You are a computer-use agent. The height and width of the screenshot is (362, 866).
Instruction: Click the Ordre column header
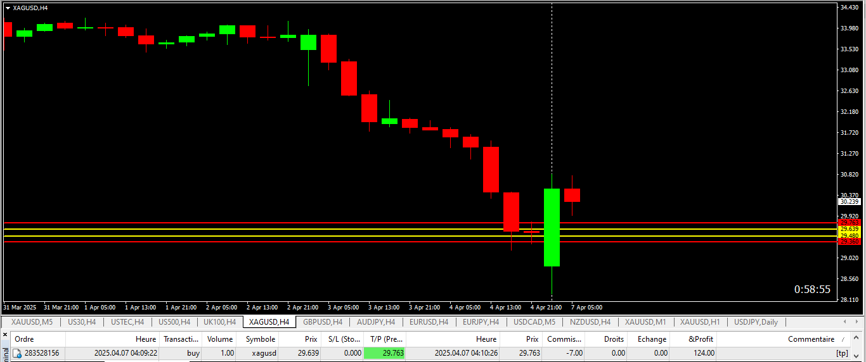point(24,339)
